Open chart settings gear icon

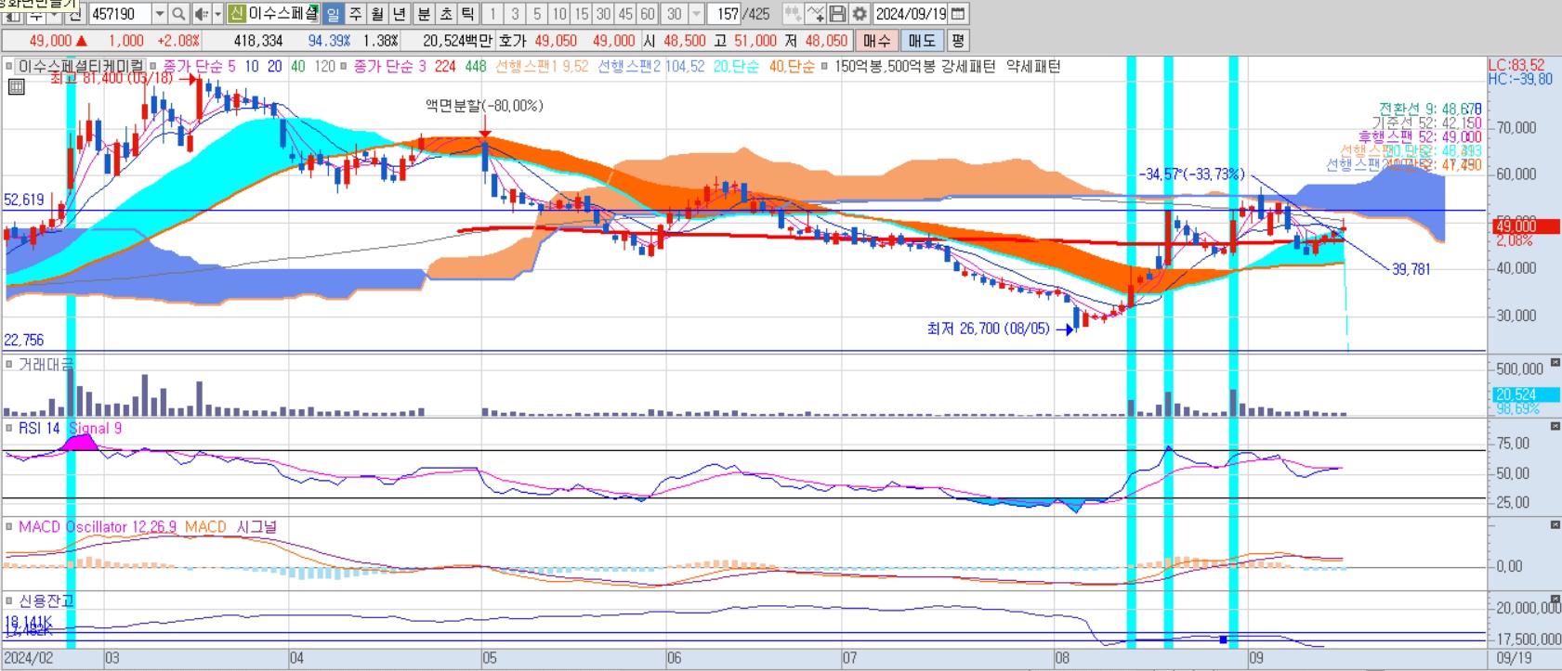click(860, 14)
